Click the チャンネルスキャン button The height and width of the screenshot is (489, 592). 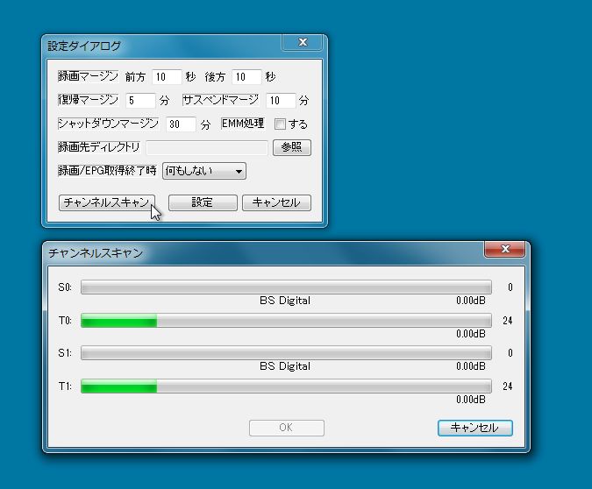(x=107, y=202)
